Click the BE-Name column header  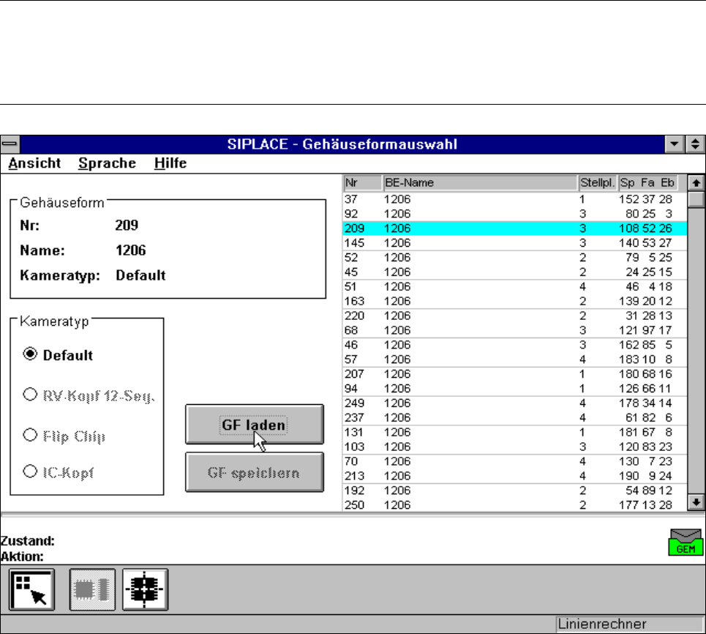479,183
